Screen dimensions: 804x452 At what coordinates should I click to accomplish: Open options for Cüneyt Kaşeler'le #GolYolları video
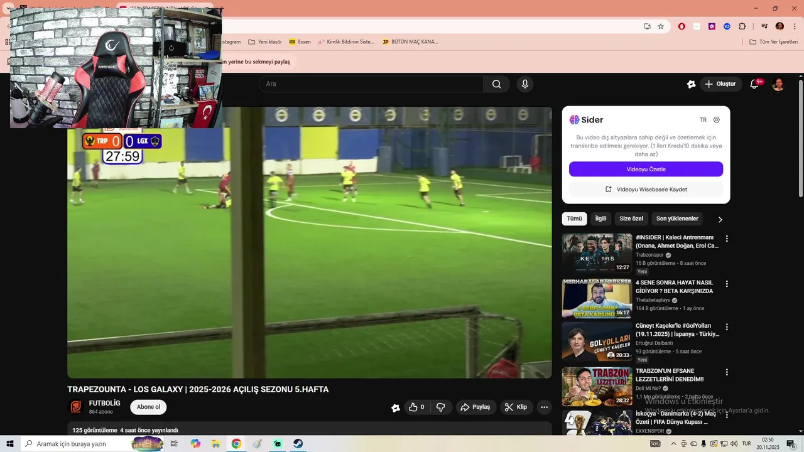pyautogui.click(x=727, y=327)
